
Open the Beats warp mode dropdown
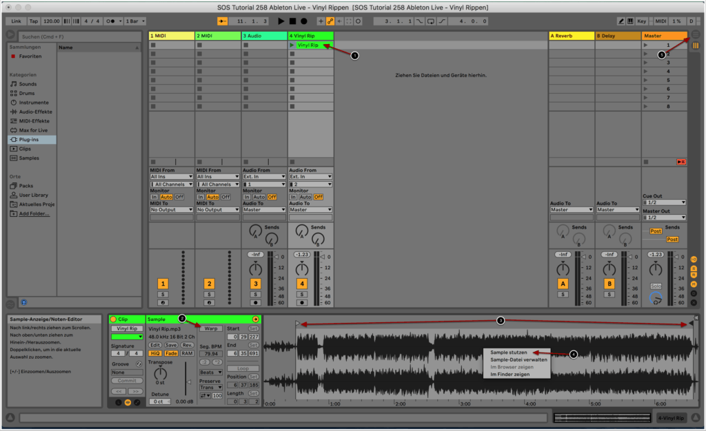(210, 372)
